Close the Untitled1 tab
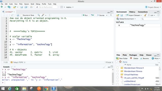Image resolution: width=162 pixels, height=91 pixels. click(x=14, y=12)
